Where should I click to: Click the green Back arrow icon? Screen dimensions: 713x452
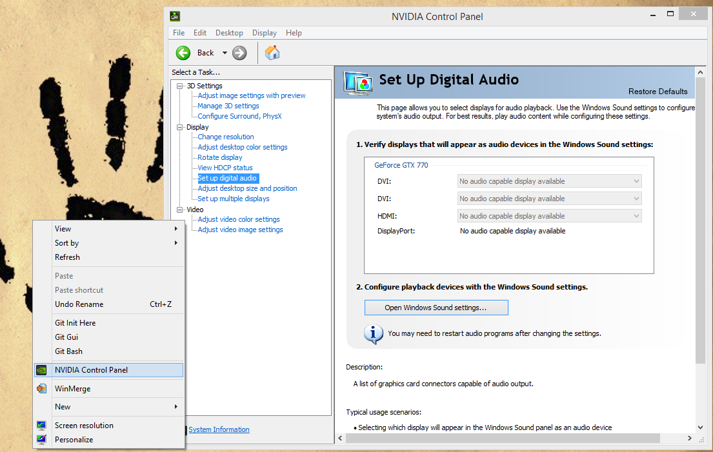(183, 53)
